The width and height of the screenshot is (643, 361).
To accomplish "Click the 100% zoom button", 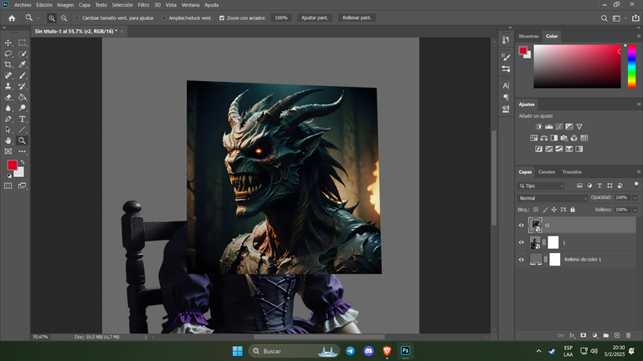I will [281, 18].
